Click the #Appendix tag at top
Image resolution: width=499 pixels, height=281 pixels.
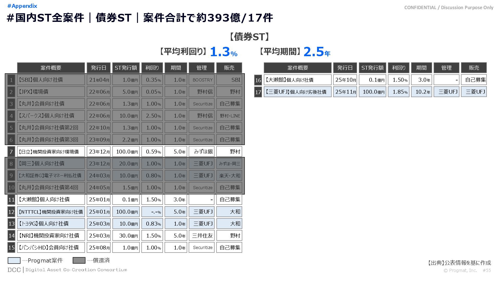point(22,6)
